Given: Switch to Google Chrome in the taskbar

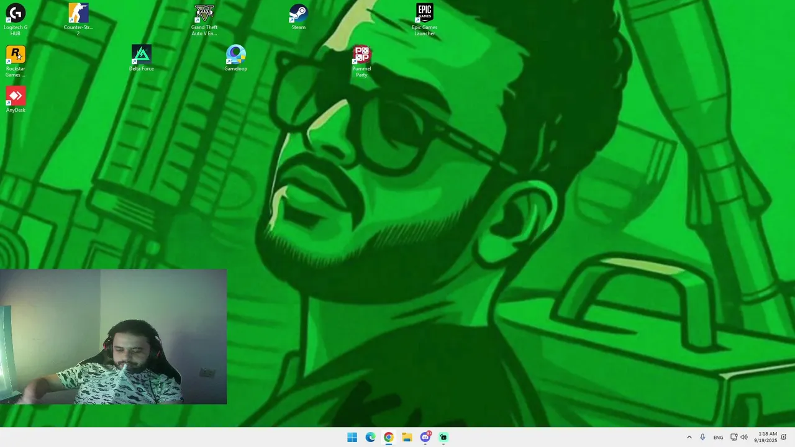Looking at the screenshot, I should click(388, 437).
